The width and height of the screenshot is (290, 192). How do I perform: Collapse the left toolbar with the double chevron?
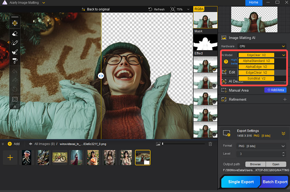(x=15, y=107)
